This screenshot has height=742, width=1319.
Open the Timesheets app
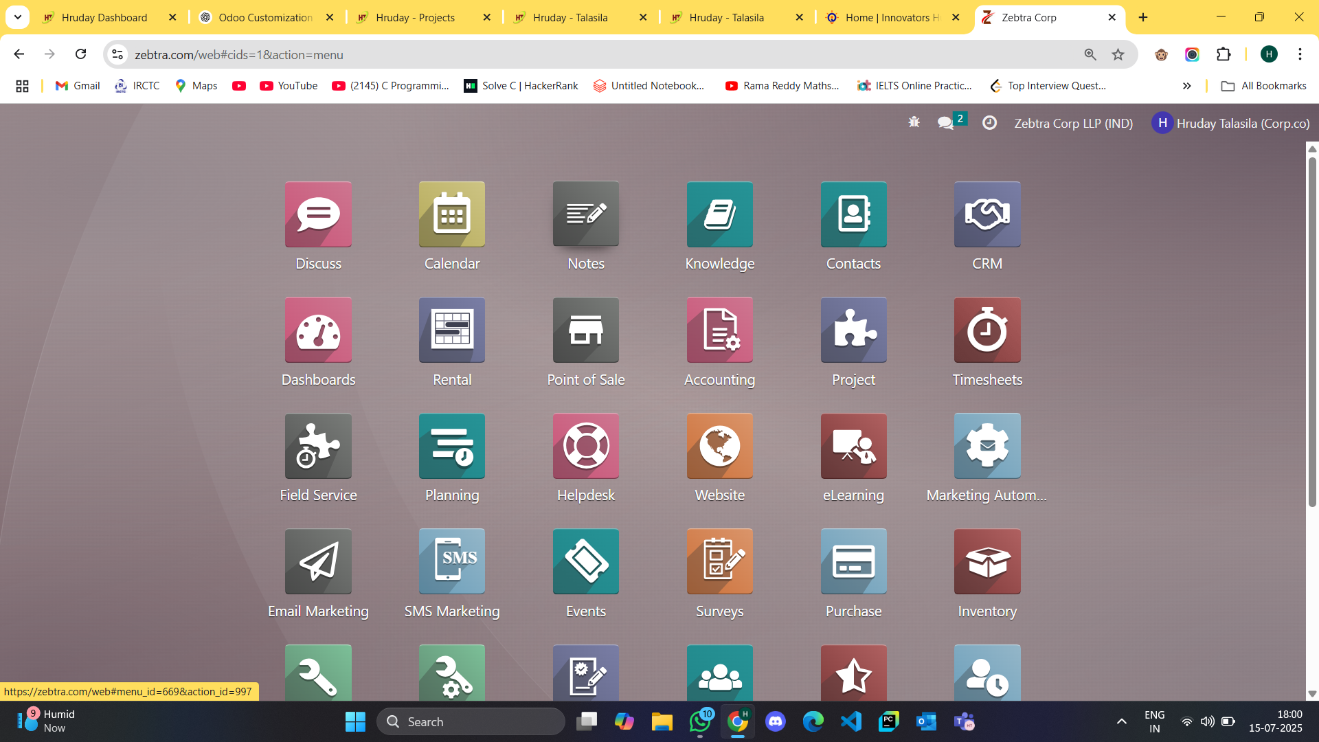(987, 330)
